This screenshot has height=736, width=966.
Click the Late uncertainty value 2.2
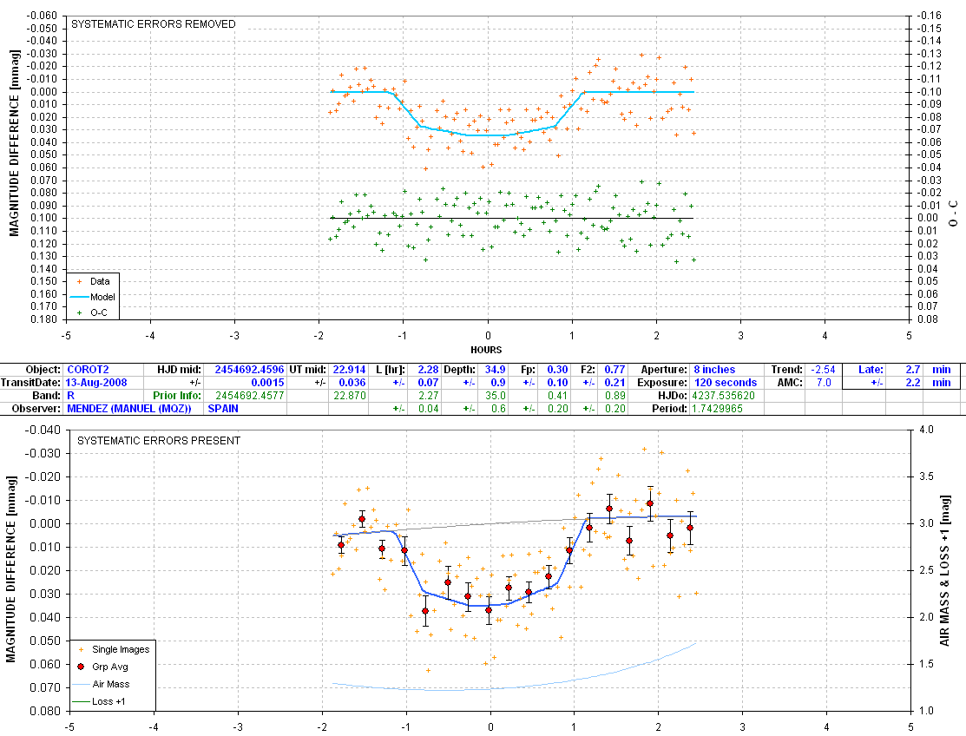click(913, 383)
